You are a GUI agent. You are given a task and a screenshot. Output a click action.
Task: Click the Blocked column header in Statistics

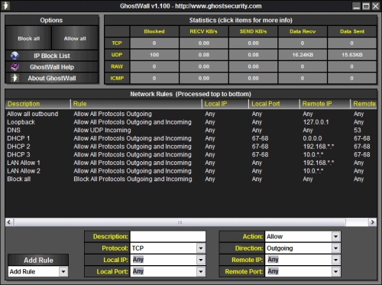point(154,31)
